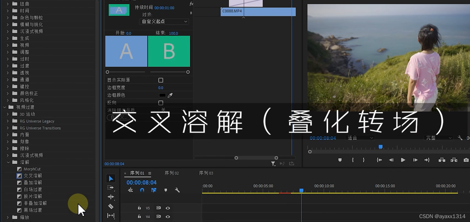Toggle lock on track V5

(x=139, y=208)
